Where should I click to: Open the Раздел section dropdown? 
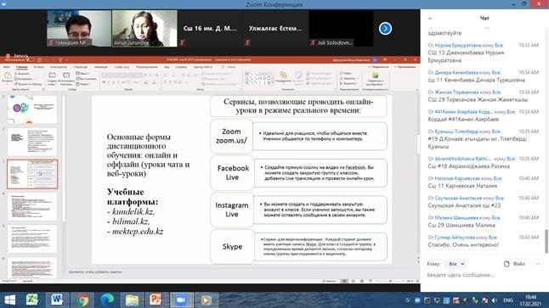(83, 84)
